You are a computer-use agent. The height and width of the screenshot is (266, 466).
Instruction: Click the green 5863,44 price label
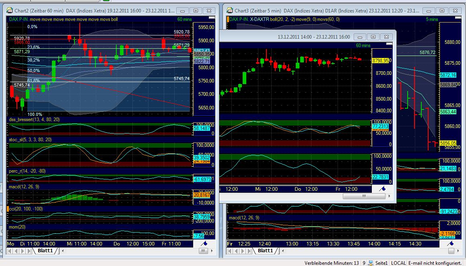pyautogui.click(x=448, y=112)
